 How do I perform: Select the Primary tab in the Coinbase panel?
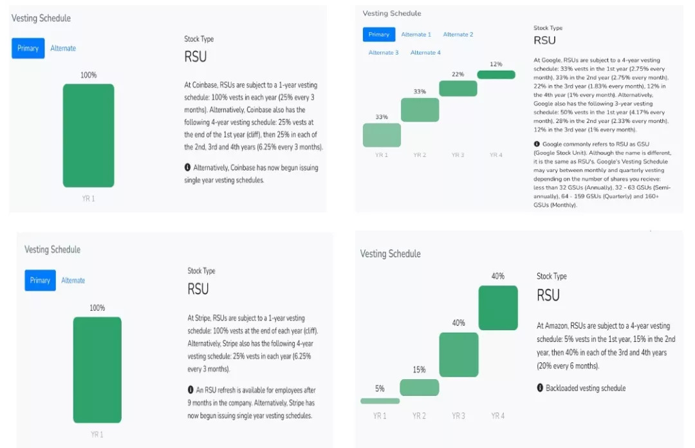(28, 48)
